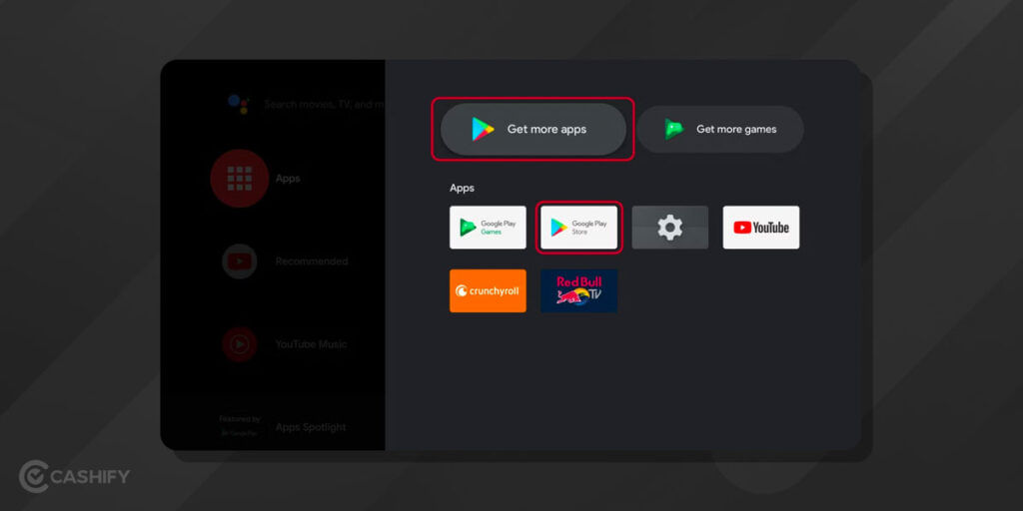Viewport: 1023px width, 511px height.
Task: Select the Recommended row label
Action: click(x=312, y=261)
